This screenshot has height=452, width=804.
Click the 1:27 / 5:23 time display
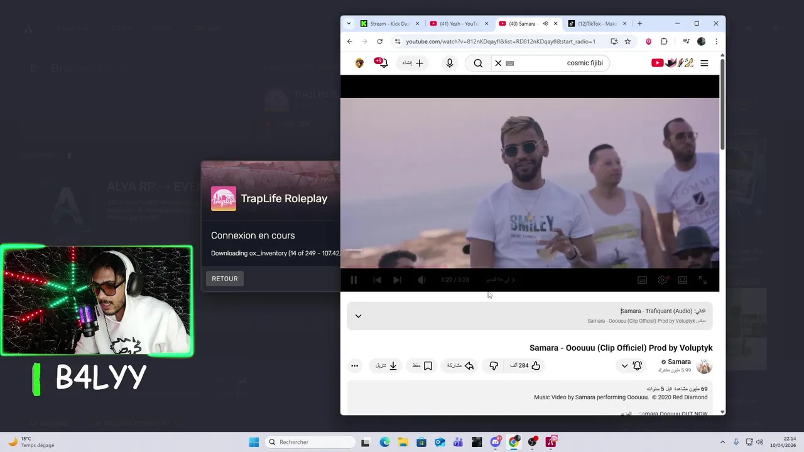455,280
